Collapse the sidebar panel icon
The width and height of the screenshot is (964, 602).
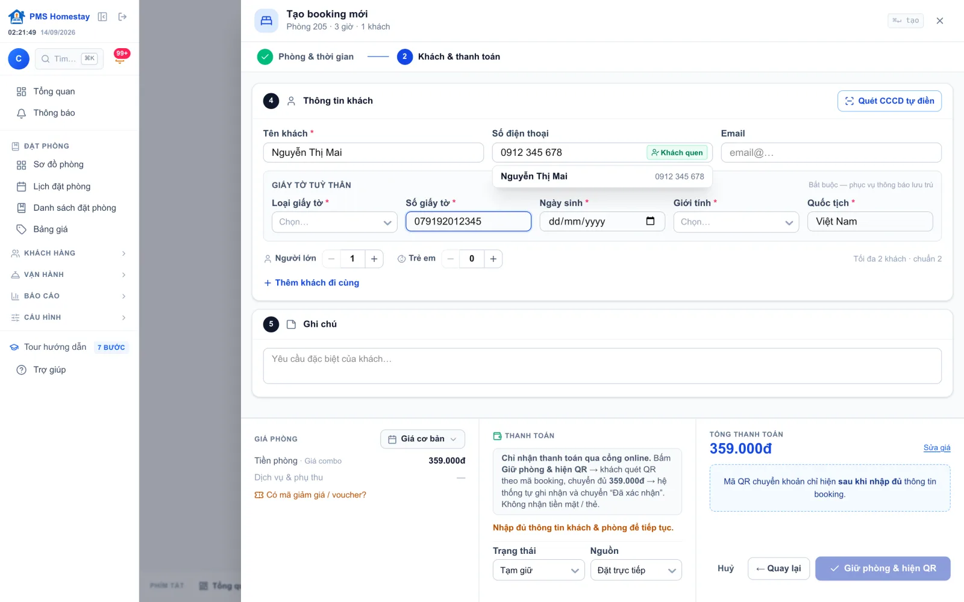(x=102, y=17)
